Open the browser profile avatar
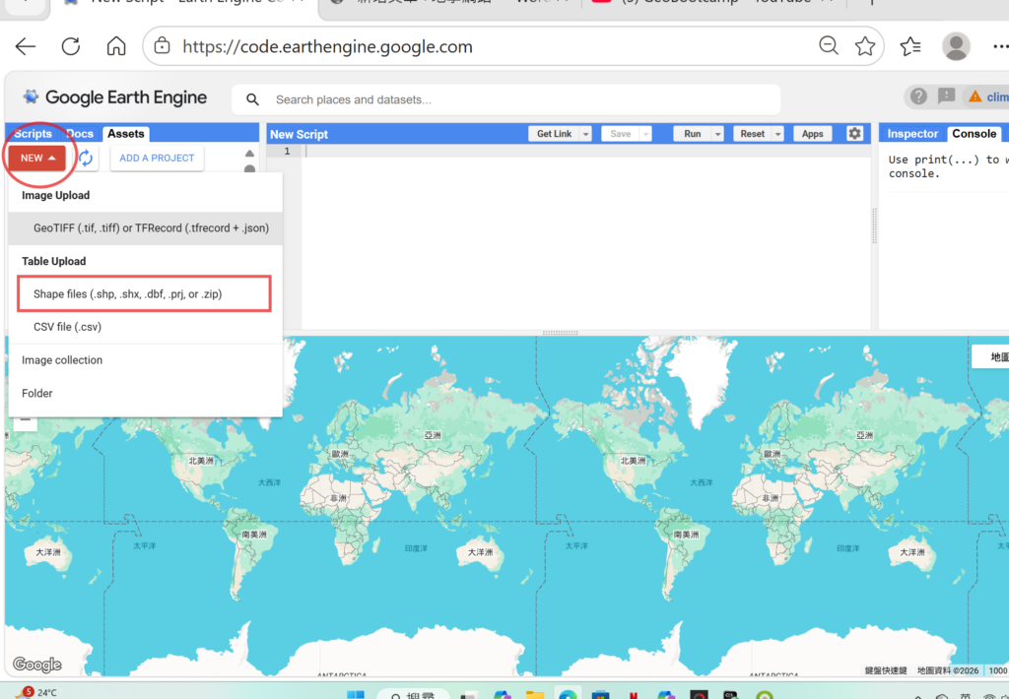Image resolution: width=1009 pixels, height=699 pixels. (955, 46)
